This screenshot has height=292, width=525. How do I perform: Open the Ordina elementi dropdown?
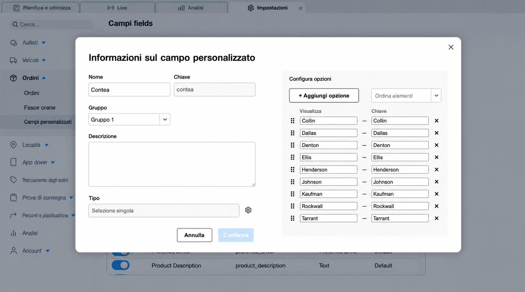(436, 95)
